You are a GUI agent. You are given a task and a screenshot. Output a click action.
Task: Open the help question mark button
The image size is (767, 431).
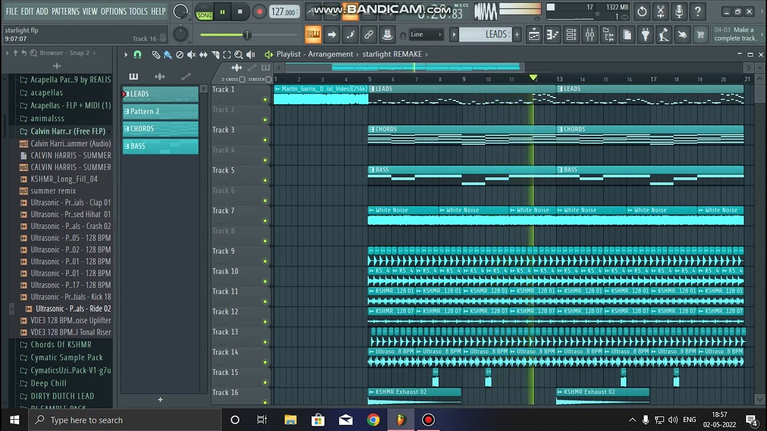point(697,11)
